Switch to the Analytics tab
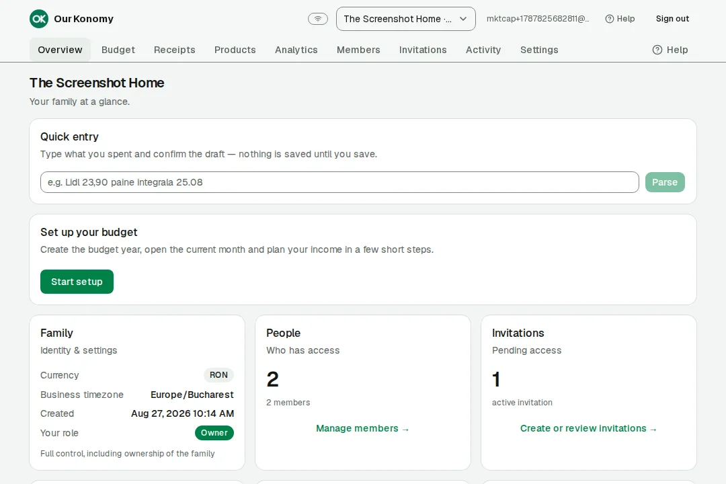Screen dimensions: 726x484 tap(296, 50)
